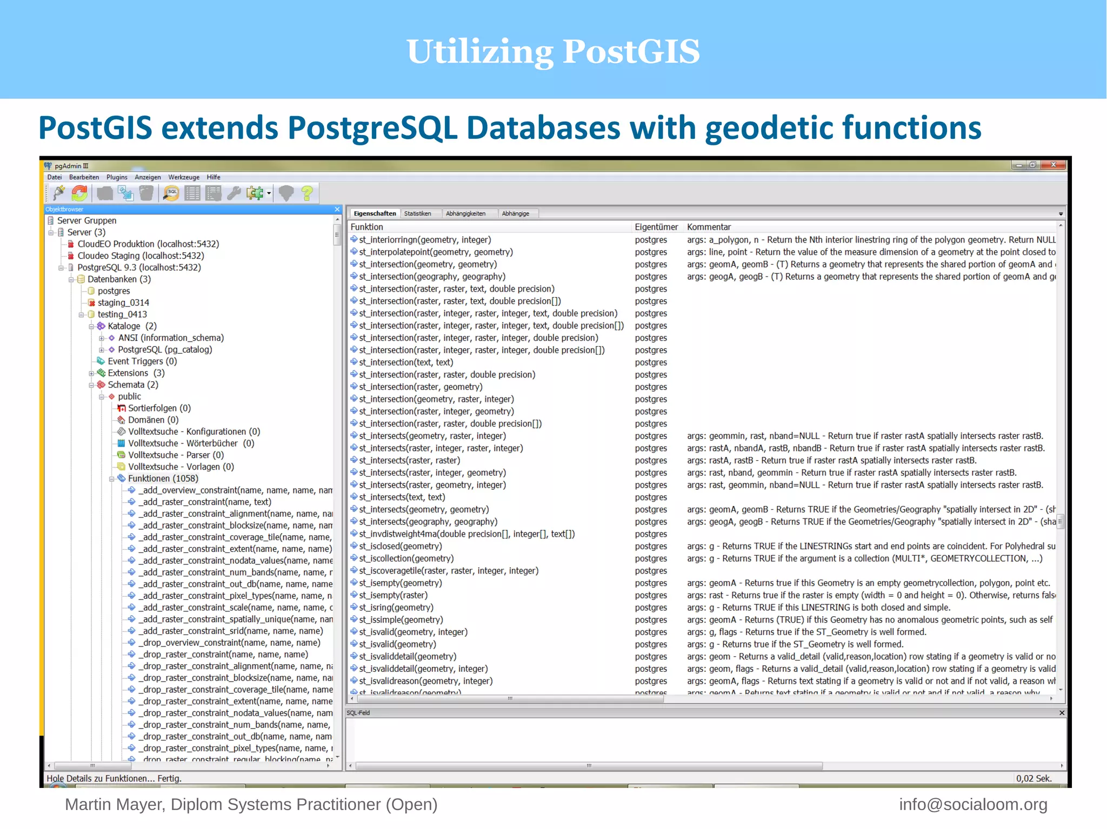Screen dimensions: 1107x829
Task: Select row st_isclosed(geometry)
Action: [x=703, y=546]
